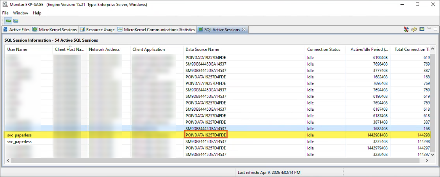Sort by the Client Host Name column header
Viewport: 440px width, 177px height.
click(69, 49)
